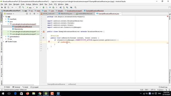Screen dimensions: 171x96
Task: Expand Gradle Scripts node
Action: 4,42
